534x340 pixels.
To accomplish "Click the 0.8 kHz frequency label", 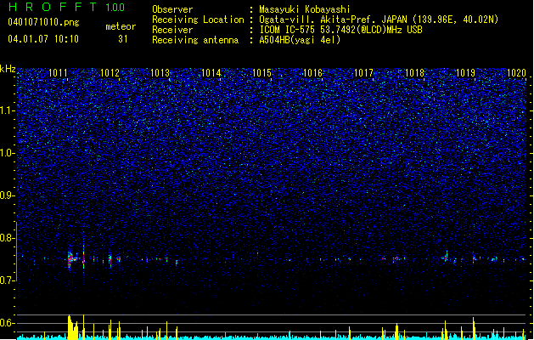I will [x=8, y=238].
